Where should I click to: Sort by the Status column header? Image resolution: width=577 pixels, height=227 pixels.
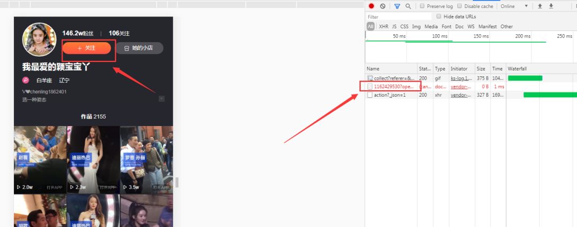pyautogui.click(x=425, y=69)
